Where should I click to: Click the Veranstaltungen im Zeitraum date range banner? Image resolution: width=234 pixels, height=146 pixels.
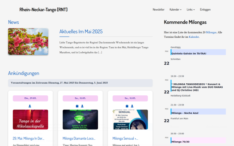[x=80, y=83]
